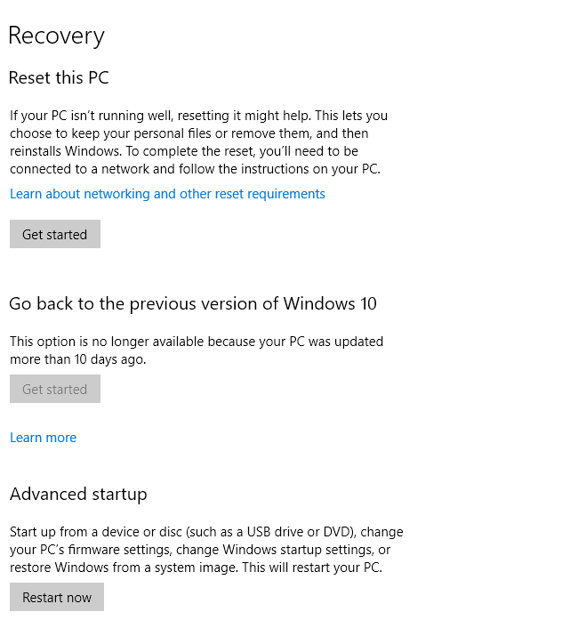Click the "reinstalls Windows. To complete the reset" line

click(x=183, y=151)
